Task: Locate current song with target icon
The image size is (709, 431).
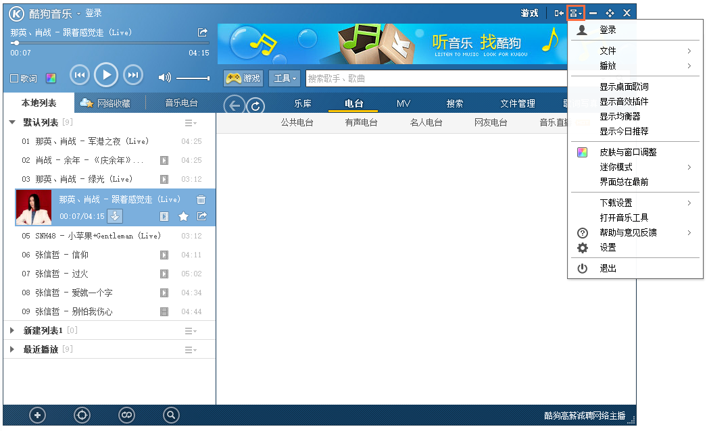Action: pyautogui.click(x=82, y=415)
